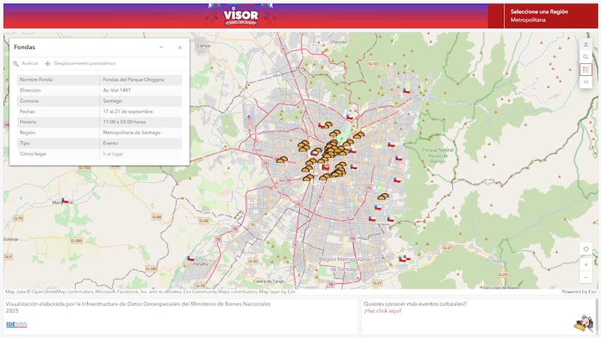The image size is (601, 338).
Task: Zoom in the map with plus
Action: coord(586,264)
